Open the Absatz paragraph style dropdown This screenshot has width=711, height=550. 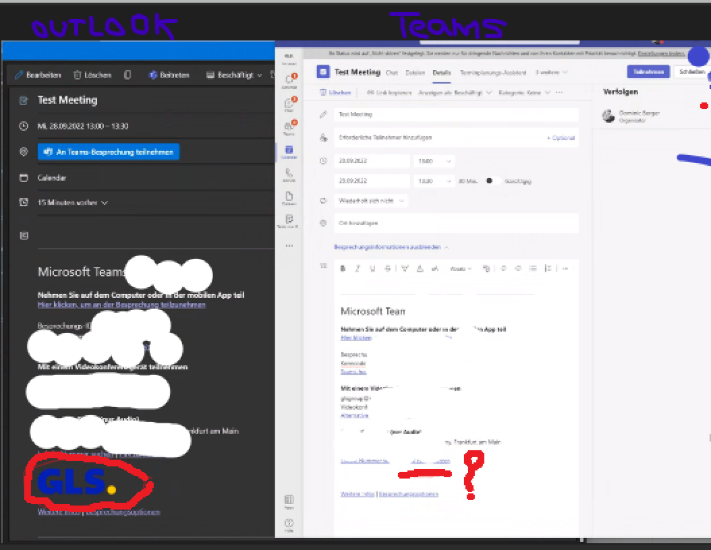coord(461,269)
